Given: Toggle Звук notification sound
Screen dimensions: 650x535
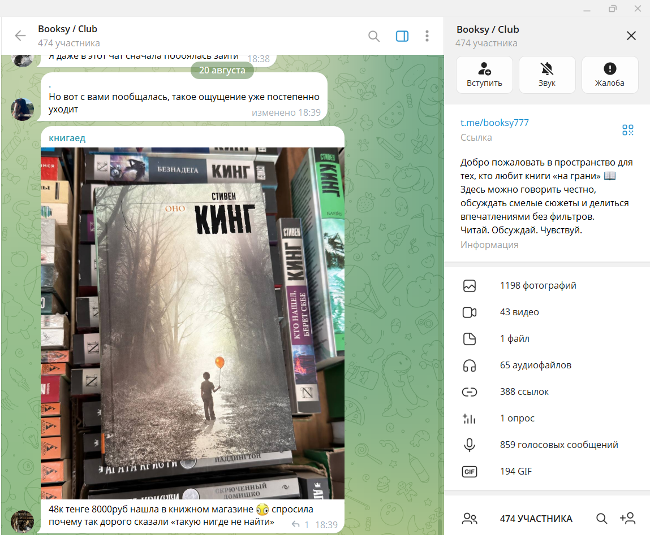Looking at the screenshot, I should [547, 75].
